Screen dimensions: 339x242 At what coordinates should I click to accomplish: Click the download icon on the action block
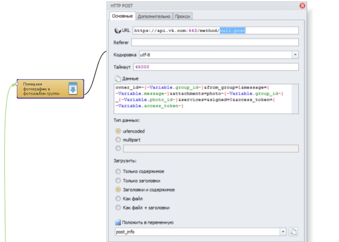point(73,89)
